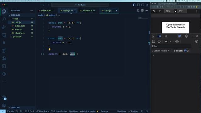201x113 pixels.
Task: Show more DevTools tabs chevron
Action: coord(166,36)
